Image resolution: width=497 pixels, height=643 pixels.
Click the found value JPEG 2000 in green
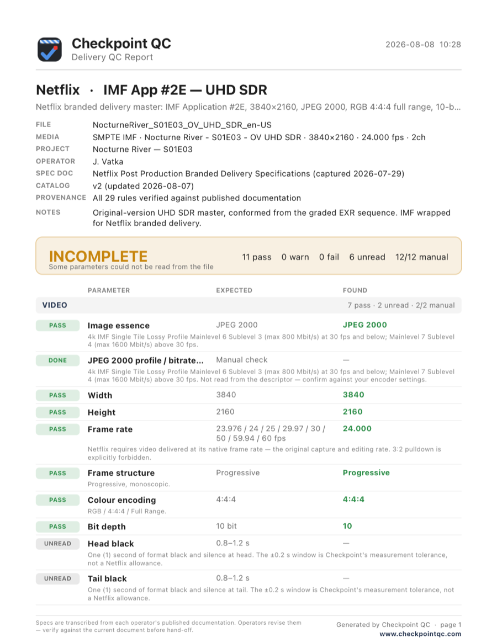pyautogui.click(x=365, y=325)
